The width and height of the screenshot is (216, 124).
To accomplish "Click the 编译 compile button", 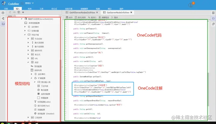I will click(x=115, y=17).
